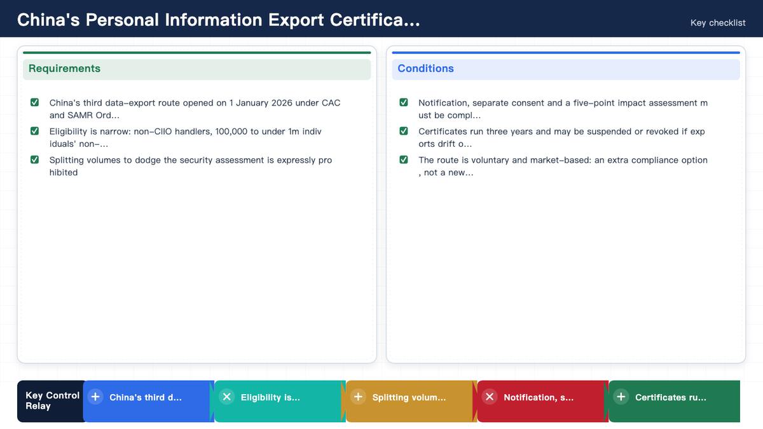
Task: Select the red Notification, s... relay step
Action: [x=543, y=401]
